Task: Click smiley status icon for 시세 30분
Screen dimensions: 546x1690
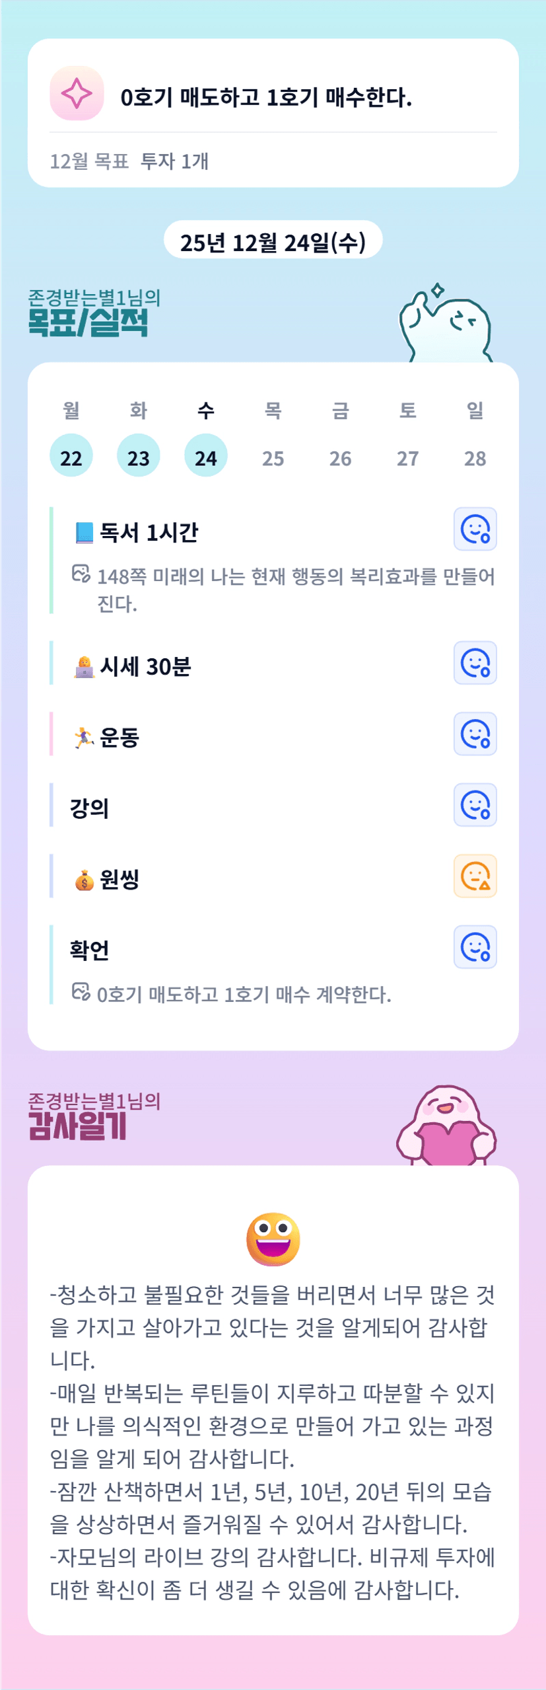Action: [x=475, y=663]
